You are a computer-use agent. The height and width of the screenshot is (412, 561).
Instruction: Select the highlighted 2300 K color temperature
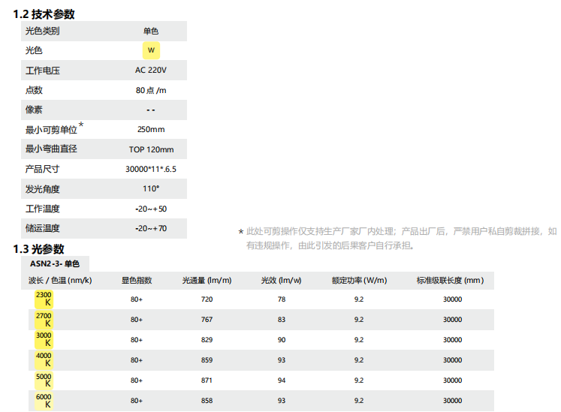pyautogui.click(x=44, y=299)
